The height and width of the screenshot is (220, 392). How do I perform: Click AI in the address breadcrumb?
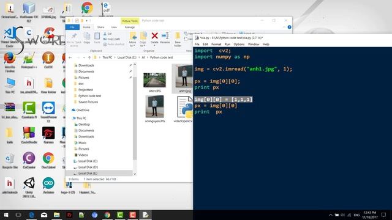pyautogui.click(x=143, y=57)
